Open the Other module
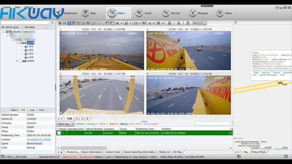 pos(224,13)
